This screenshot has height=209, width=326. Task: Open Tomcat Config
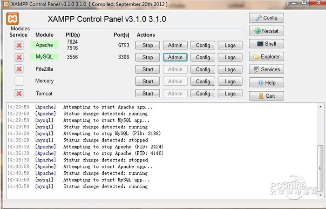203,94
